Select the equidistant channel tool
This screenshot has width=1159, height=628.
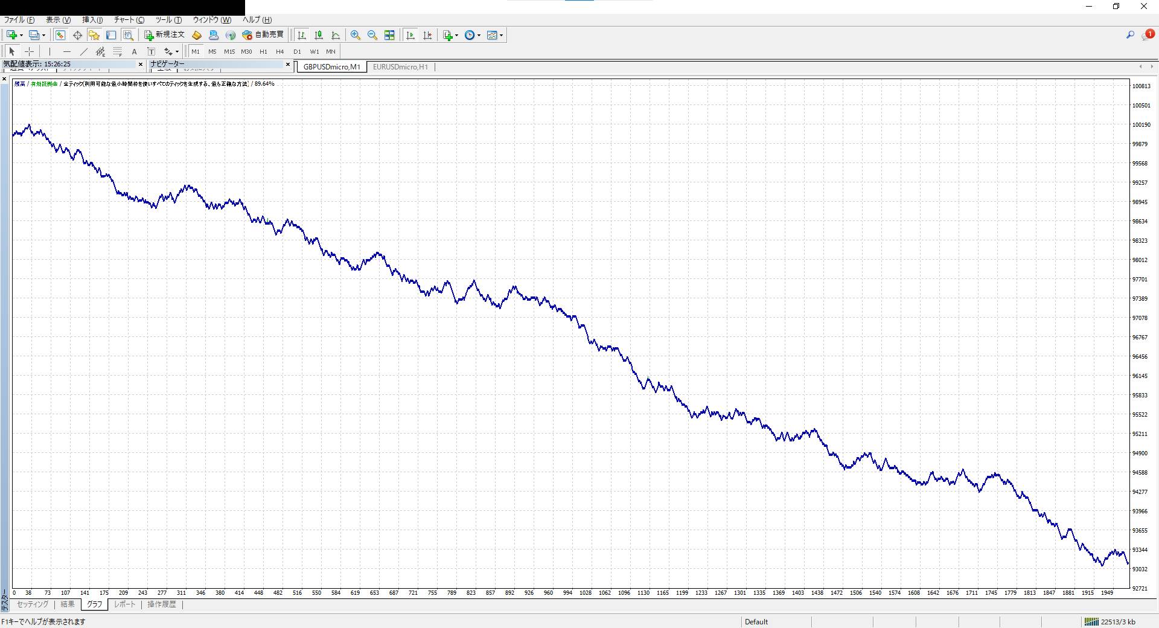pyautogui.click(x=101, y=51)
